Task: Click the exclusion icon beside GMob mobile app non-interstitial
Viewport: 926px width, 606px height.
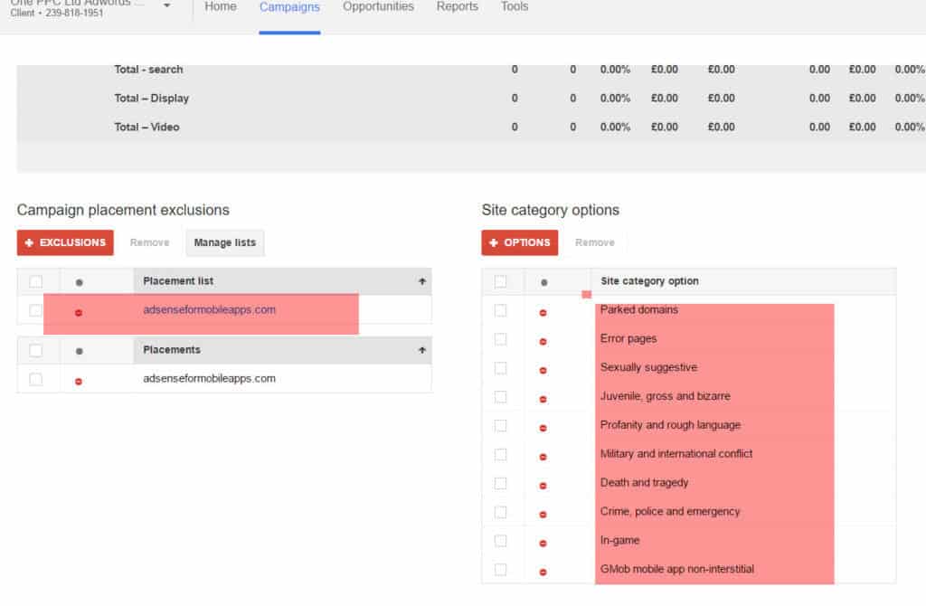Action: pos(543,571)
